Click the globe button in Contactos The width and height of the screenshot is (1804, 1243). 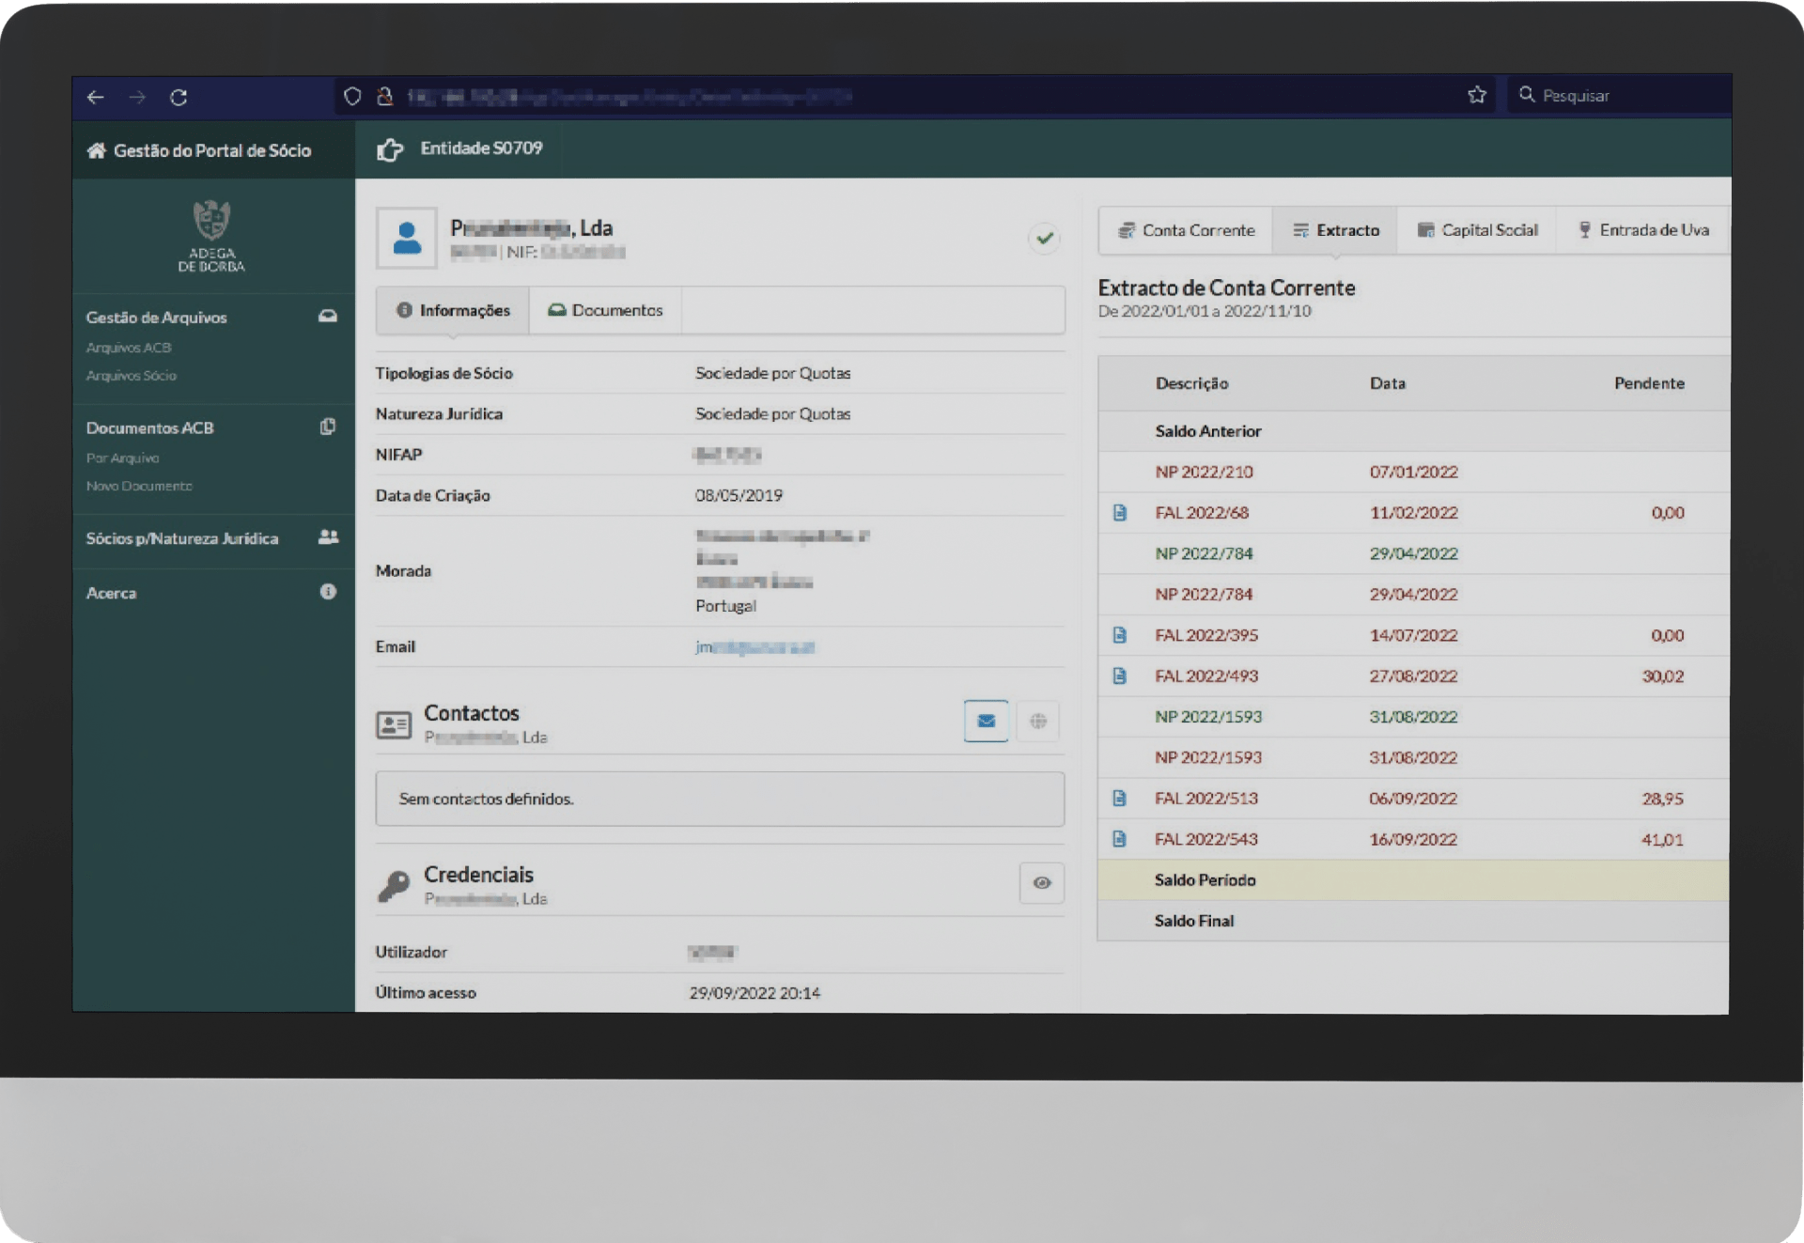click(x=1038, y=721)
